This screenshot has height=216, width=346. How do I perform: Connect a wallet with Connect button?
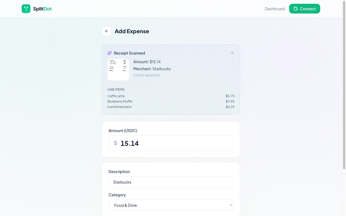305,9
